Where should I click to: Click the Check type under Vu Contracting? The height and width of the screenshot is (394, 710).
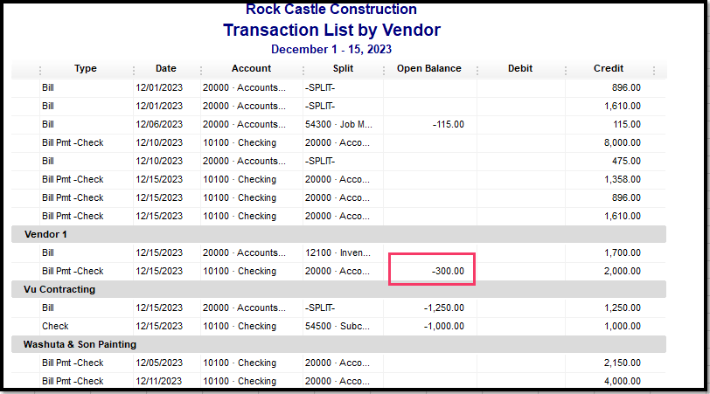tap(55, 326)
